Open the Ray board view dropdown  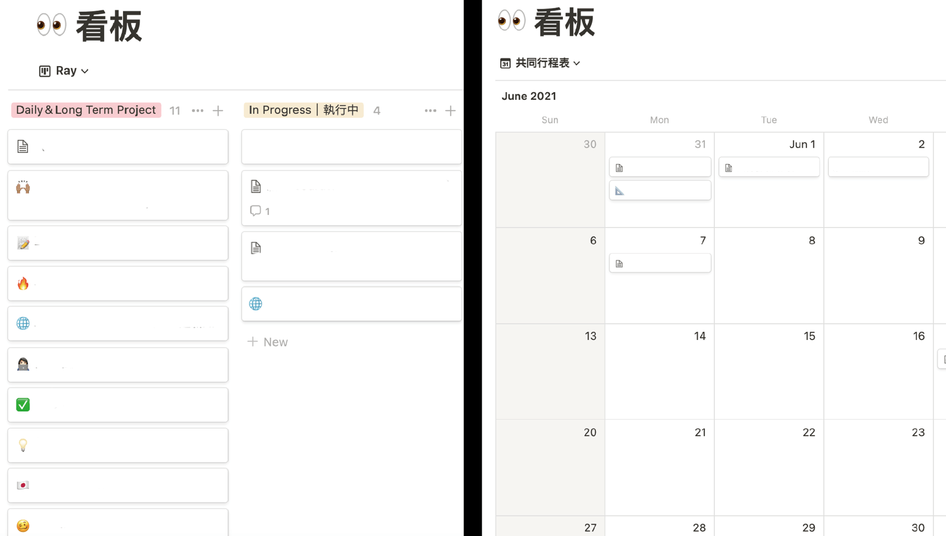pyautogui.click(x=64, y=71)
